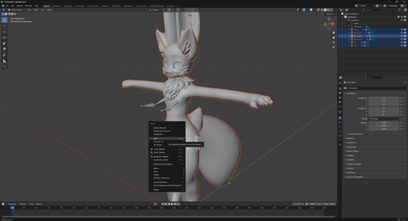Image resolution: width=408 pixels, height=221 pixels.
Task: Select the Move tool in the viewport toolbar
Action: 5,32
